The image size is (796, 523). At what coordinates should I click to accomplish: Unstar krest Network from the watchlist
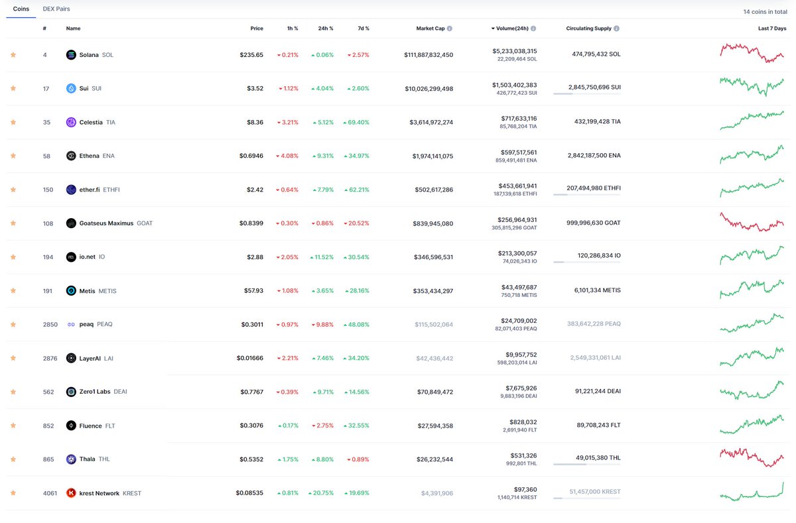click(13, 493)
